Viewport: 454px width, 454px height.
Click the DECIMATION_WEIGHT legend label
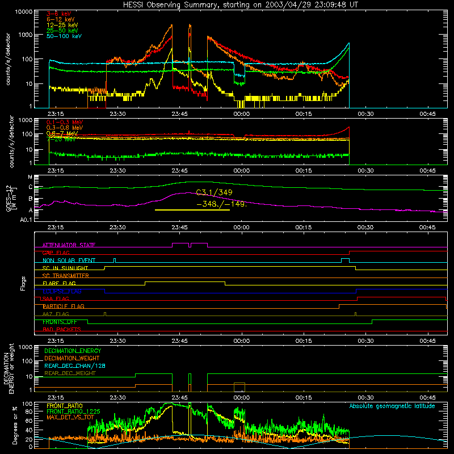pos(72,359)
